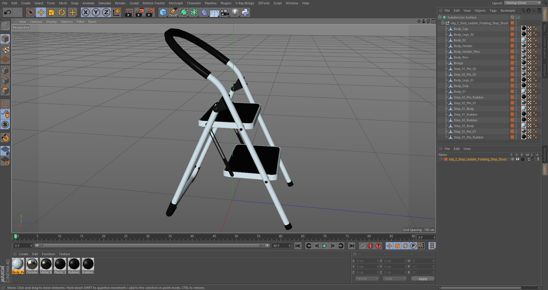Viewport: 548px width, 290px height.
Task: Select the Bridge object
Action: (x=458, y=63)
